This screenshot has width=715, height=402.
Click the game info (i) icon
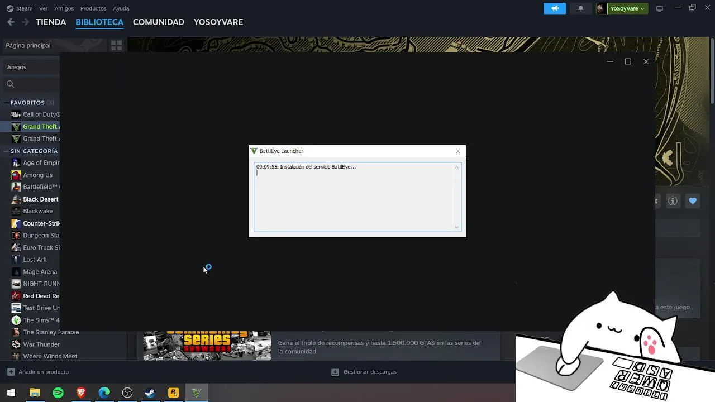point(673,201)
